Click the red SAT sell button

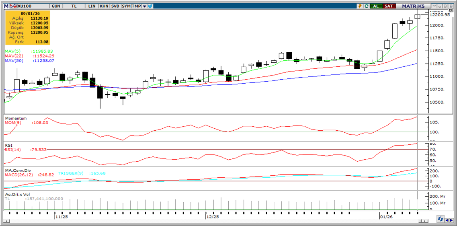(x=388, y=6)
